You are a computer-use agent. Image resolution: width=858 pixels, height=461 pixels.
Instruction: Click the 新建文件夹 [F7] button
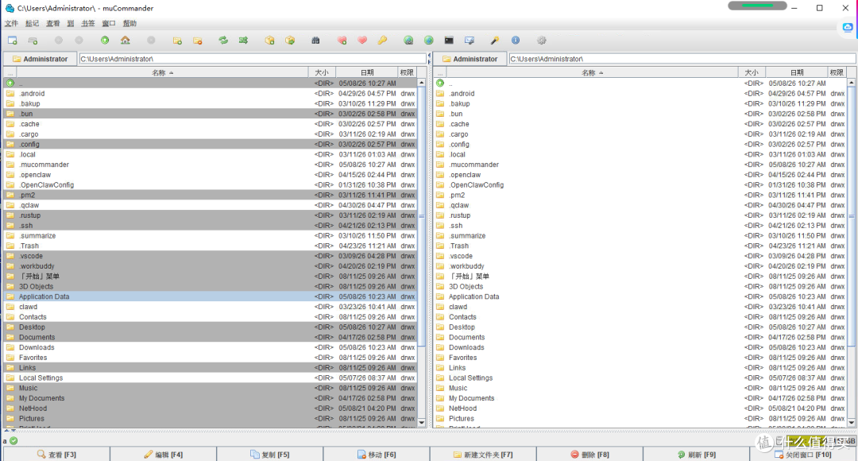click(483, 455)
